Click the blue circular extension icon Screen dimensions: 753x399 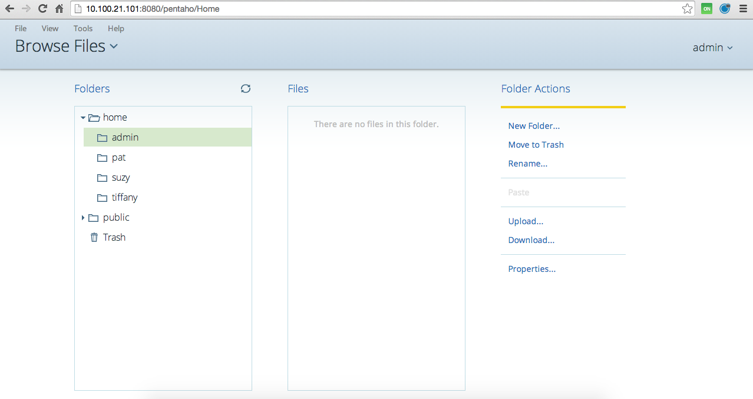click(725, 9)
